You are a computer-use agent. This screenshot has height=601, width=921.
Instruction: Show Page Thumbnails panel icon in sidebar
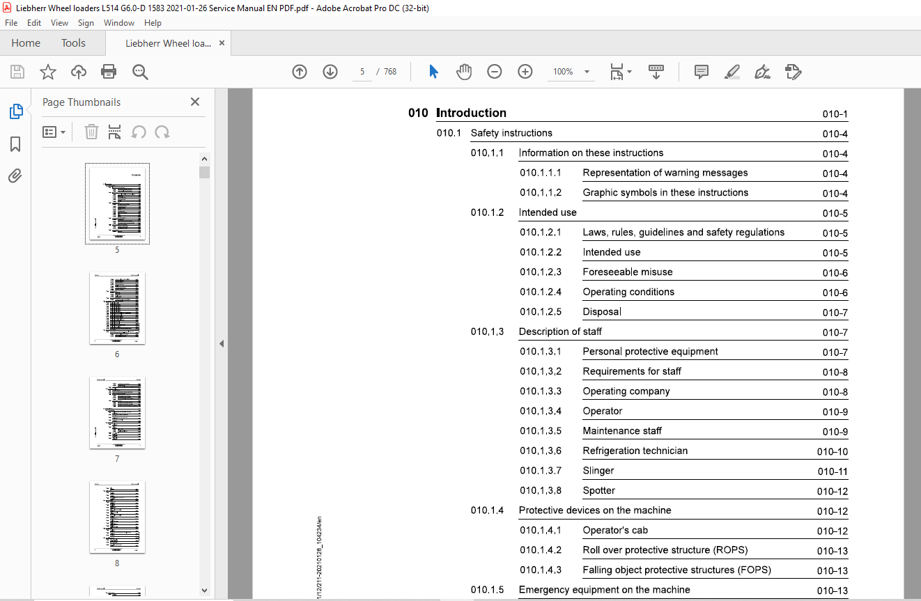point(15,111)
